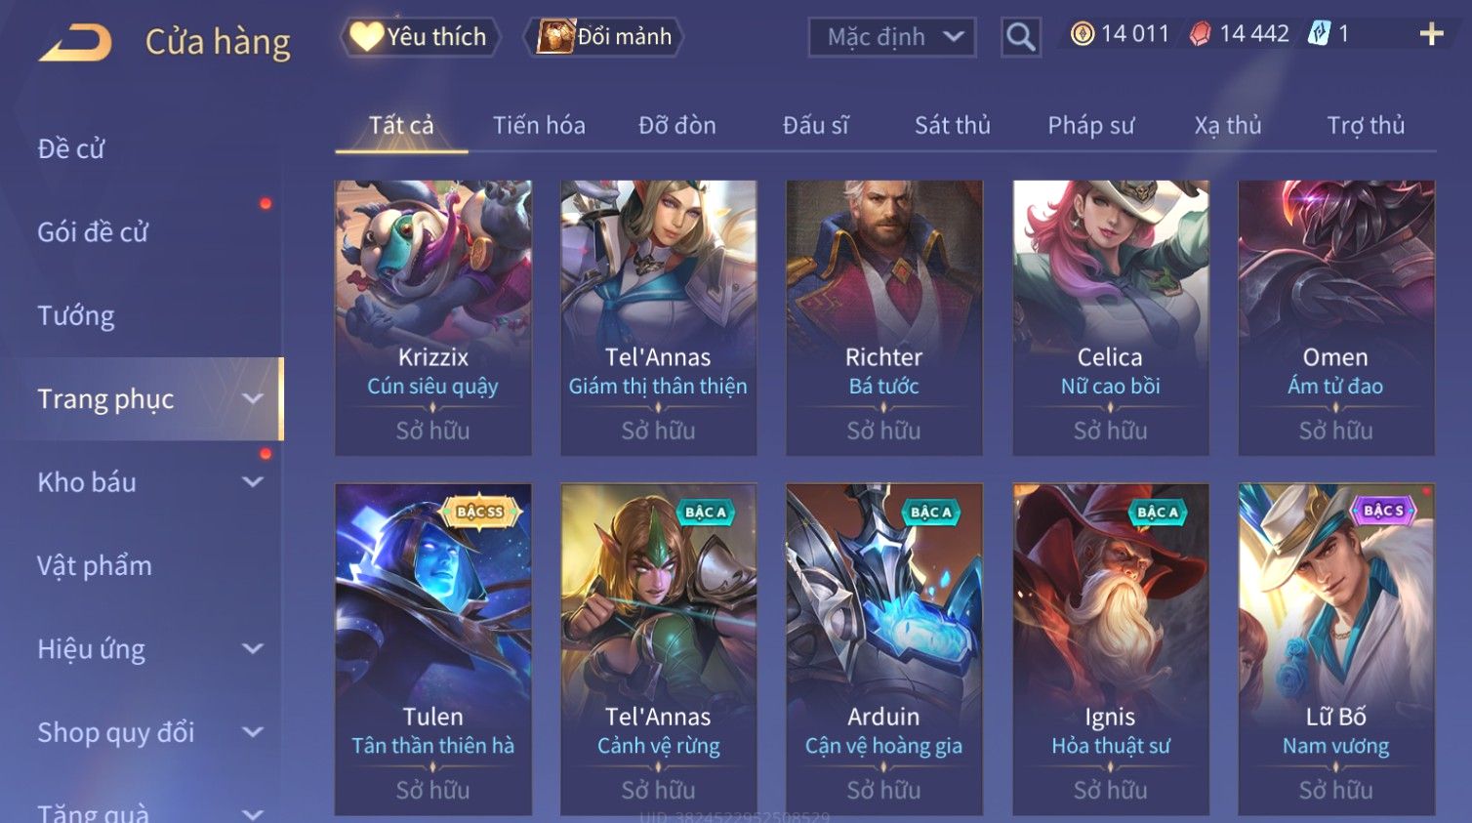Collapse the Trang phục sidebar section
Image resolution: width=1472 pixels, height=823 pixels.
coord(252,398)
